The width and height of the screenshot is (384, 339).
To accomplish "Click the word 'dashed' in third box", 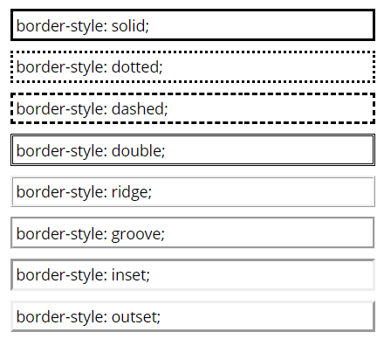I will (138, 108).
